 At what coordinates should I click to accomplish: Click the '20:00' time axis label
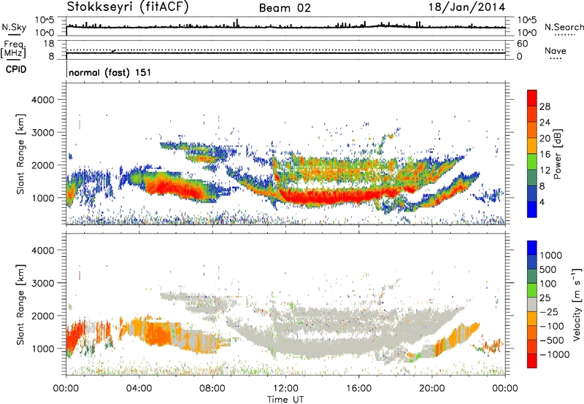click(432, 389)
